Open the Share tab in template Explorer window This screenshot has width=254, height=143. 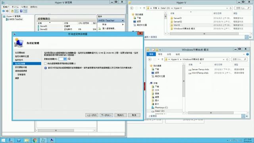point(169,54)
